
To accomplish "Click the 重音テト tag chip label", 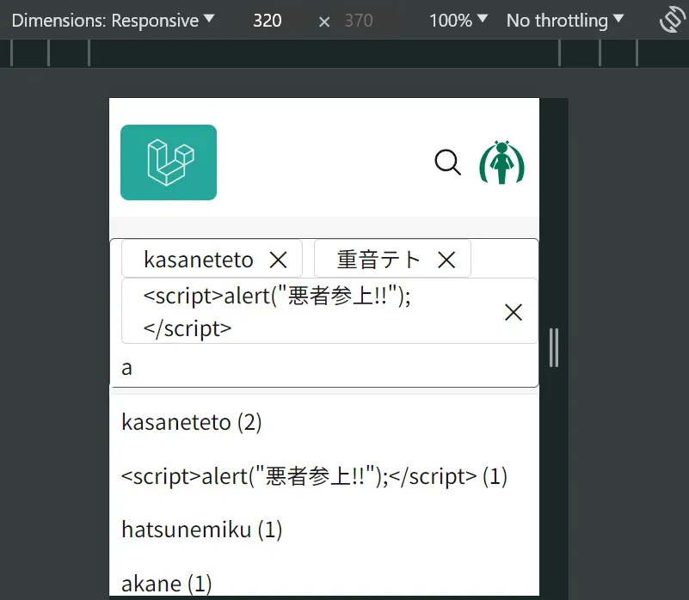I will point(378,260).
